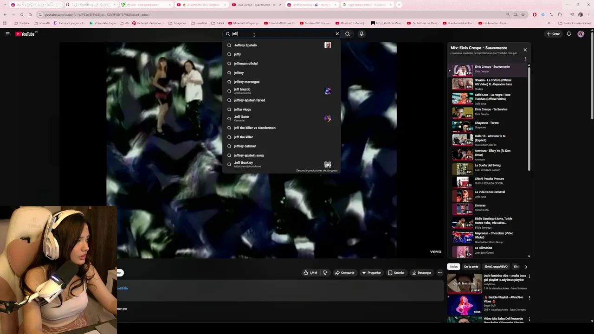Close the Mix playlist panel
This screenshot has width=594, height=334.
(525, 50)
